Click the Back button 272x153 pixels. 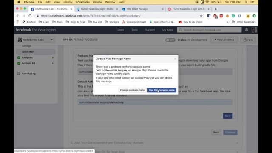pos(216,132)
